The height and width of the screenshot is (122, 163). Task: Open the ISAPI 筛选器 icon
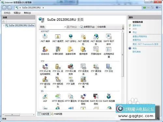109,98
